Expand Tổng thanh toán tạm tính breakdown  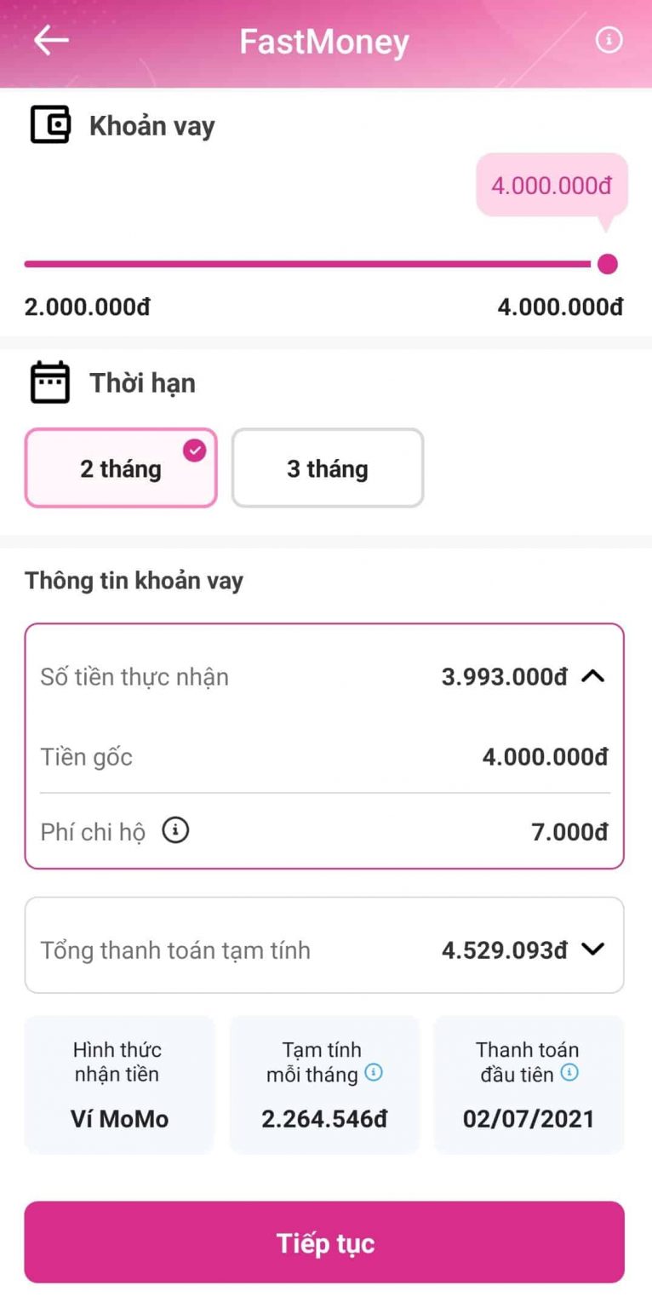coord(596,947)
